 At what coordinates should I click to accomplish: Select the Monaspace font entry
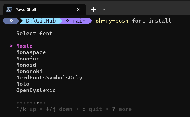coord(31,52)
